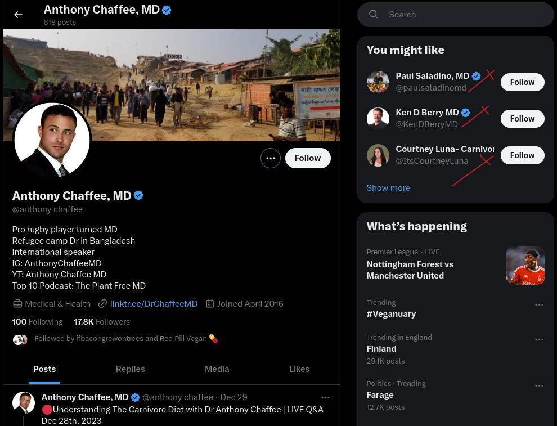Click the Joined April 2016 calendar icon
Image resolution: width=557 pixels, height=426 pixels.
tap(210, 304)
